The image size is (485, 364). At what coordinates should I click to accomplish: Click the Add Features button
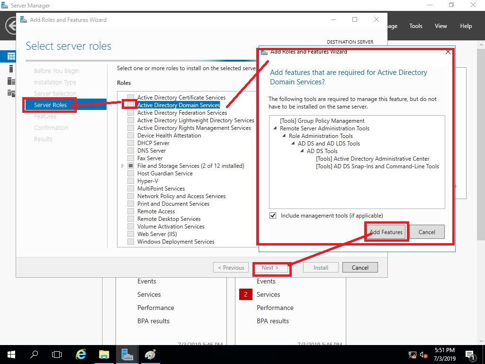pyautogui.click(x=386, y=232)
